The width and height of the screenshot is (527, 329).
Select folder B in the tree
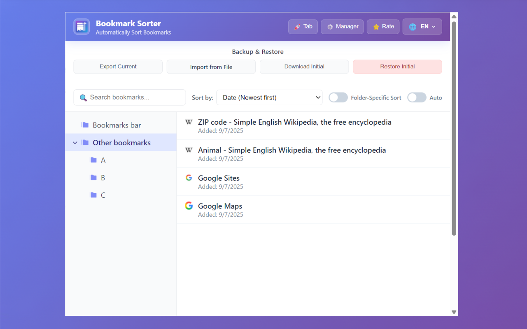point(103,178)
